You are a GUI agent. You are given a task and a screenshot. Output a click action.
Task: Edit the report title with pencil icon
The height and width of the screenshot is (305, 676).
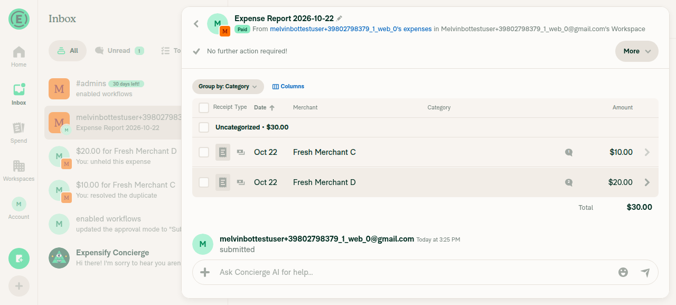pos(340,18)
